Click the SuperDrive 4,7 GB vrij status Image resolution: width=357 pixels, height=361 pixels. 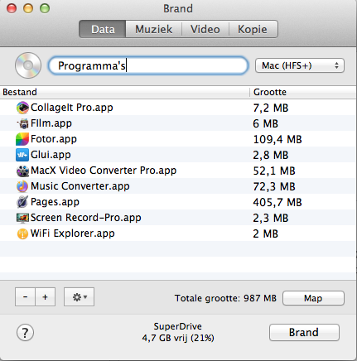tap(178, 332)
